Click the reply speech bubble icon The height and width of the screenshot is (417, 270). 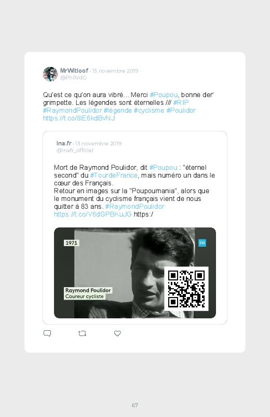(47, 333)
